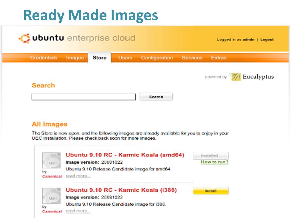Click the Eucalyptus wordmark text
Screen dimensions: 291x218
point(258,77)
